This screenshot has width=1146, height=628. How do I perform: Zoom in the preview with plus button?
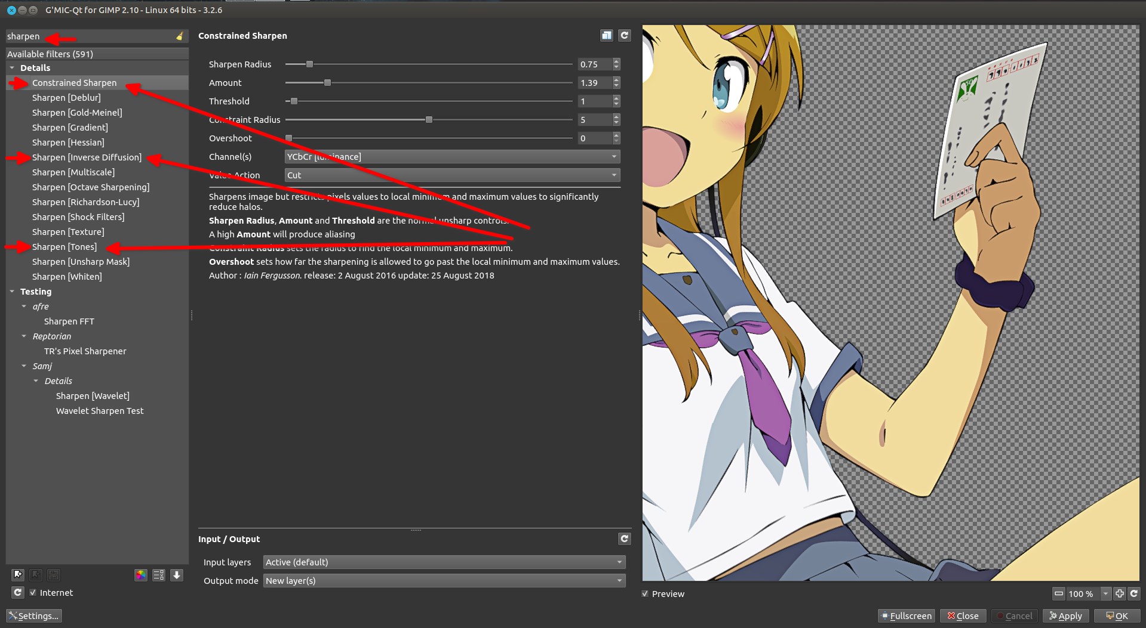click(1120, 594)
